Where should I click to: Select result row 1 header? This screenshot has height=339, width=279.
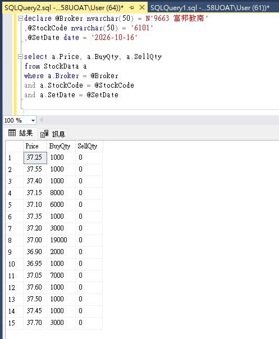pos(15,158)
